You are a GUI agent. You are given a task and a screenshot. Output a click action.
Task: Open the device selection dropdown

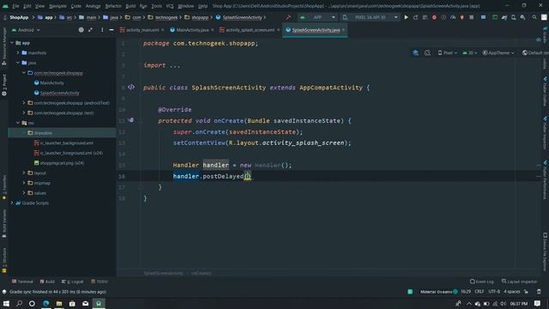pyautogui.click(x=371, y=17)
